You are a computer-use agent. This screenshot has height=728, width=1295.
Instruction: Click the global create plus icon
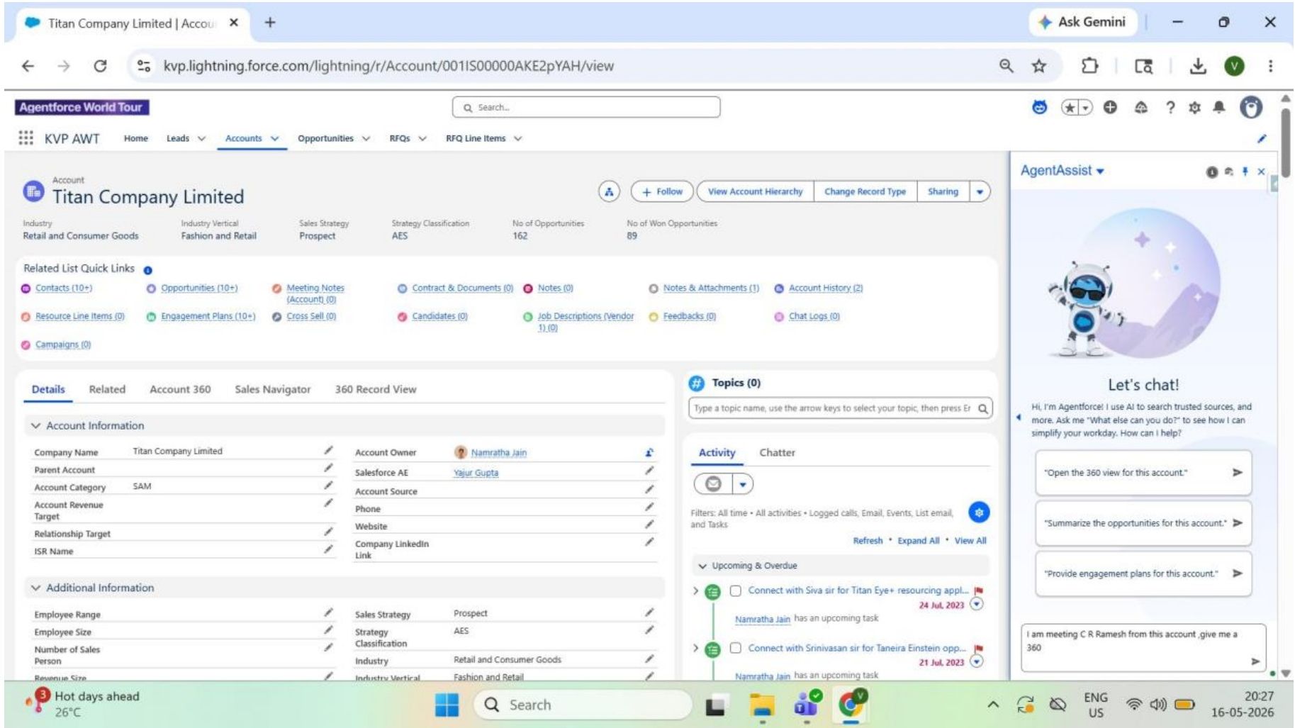click(1111, 108)
